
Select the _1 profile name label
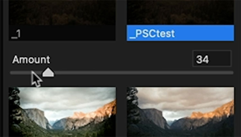[x=16, y=34]
